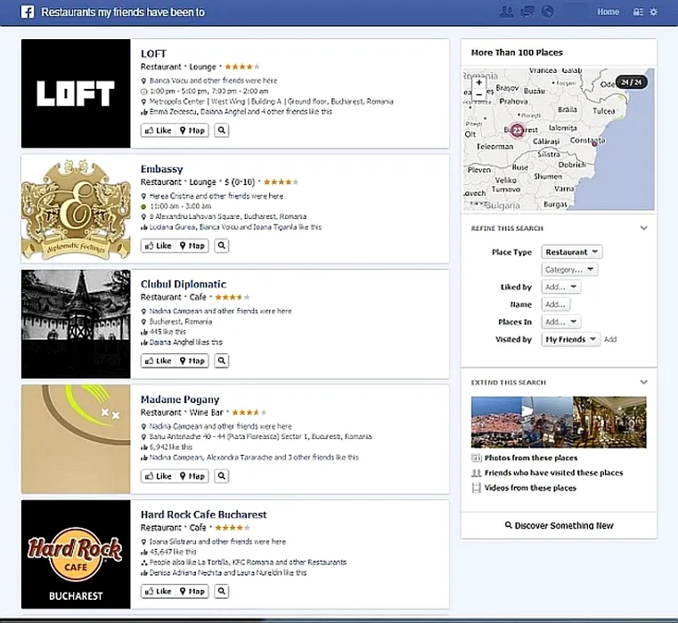The width and height of the screenshot is (678, 623).
Task: Collapse the Extend This Search section
Action: [x=643, y=383]
